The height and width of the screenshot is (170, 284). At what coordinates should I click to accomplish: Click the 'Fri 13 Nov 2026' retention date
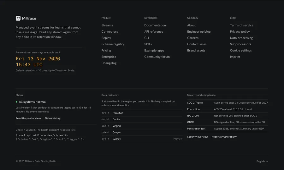coord(38,59)
